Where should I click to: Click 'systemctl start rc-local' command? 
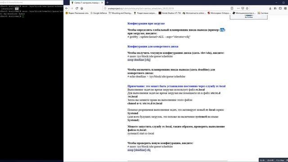coord(141,133)
